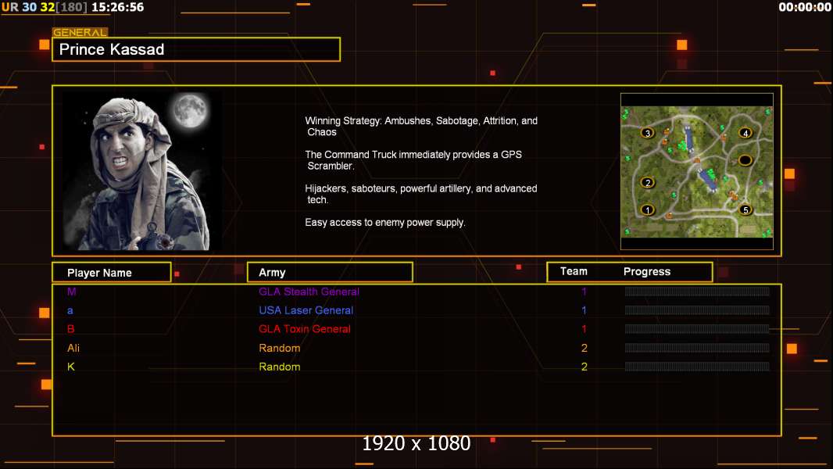Click USA Laser General army text

coord(306,310)
